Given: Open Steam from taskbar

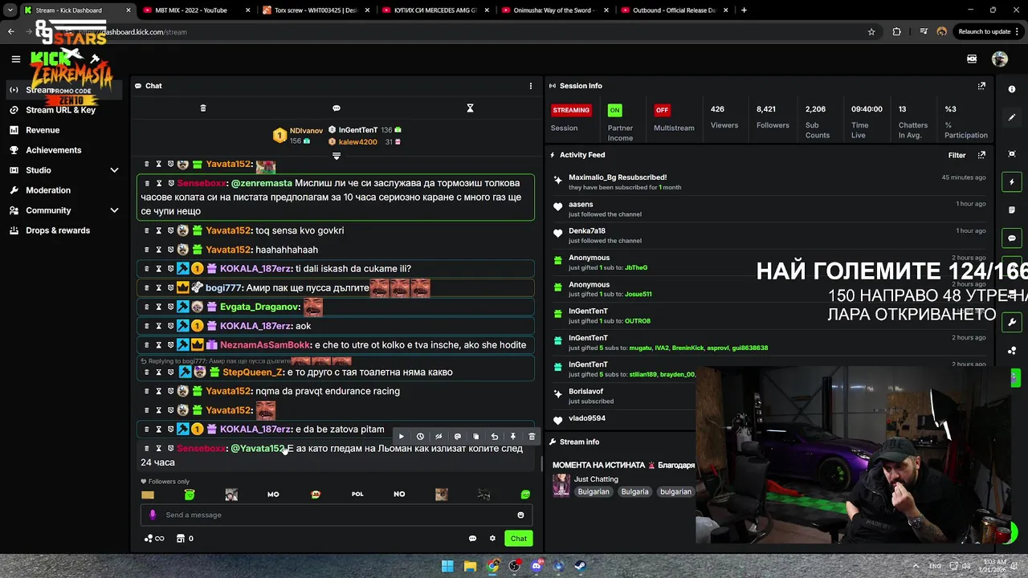Looking at the screenshot, I should pos(581,566).
